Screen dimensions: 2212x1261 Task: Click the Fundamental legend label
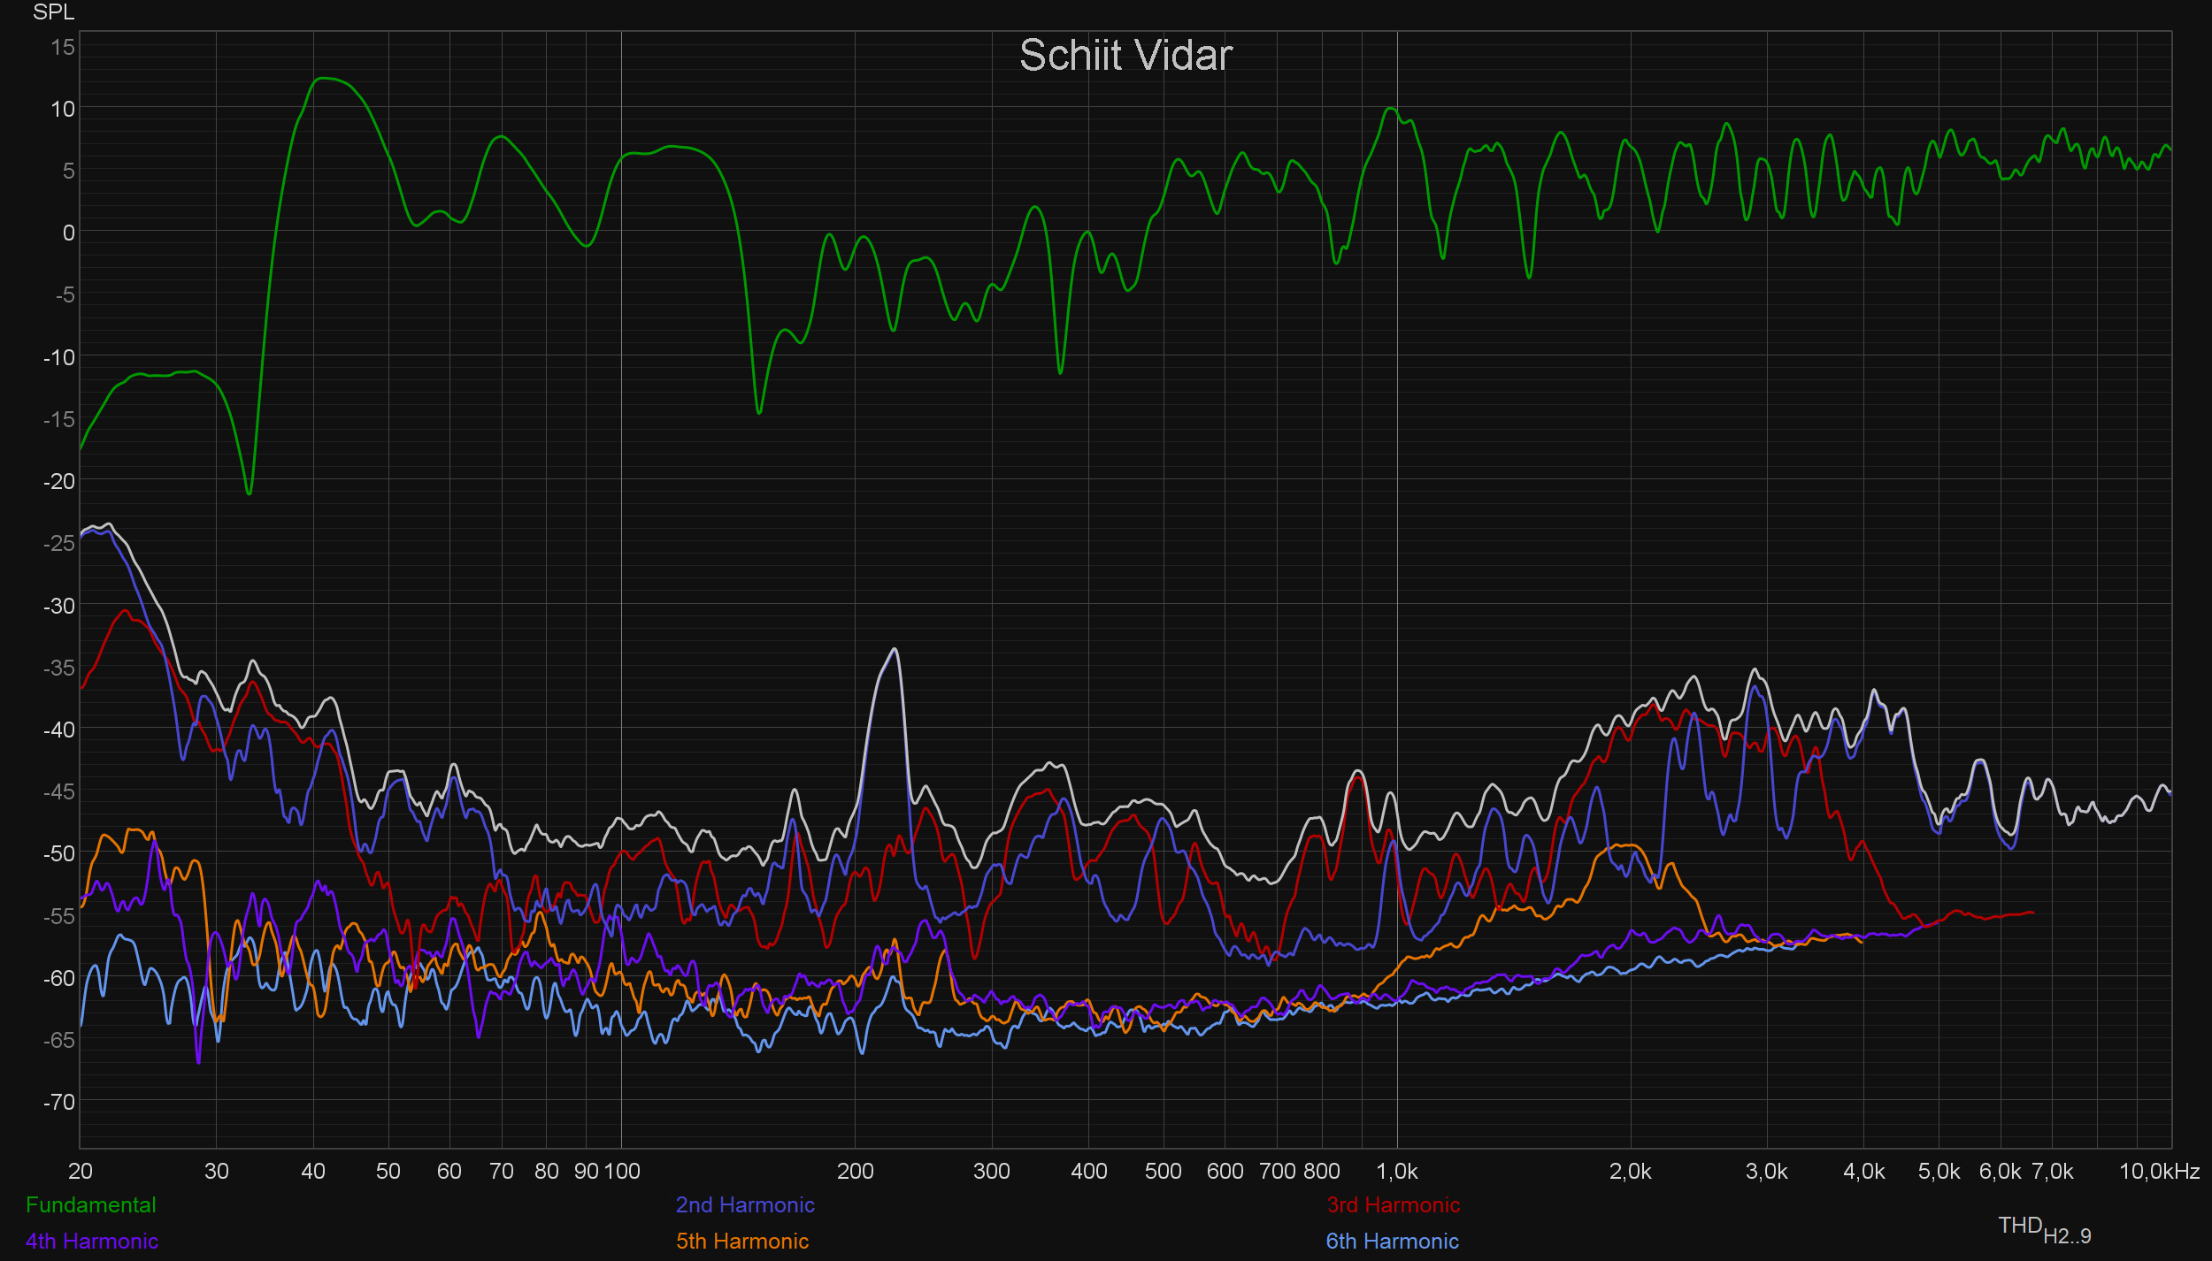pos(91,1204)
